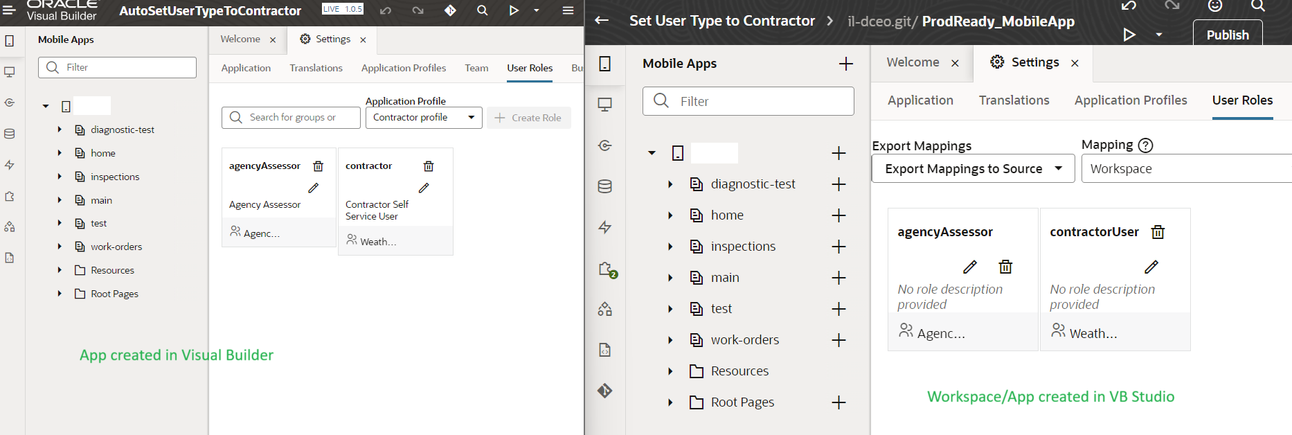
Task: Delete the contractor role in Visual Builder
Action: [x=429, y=166]
